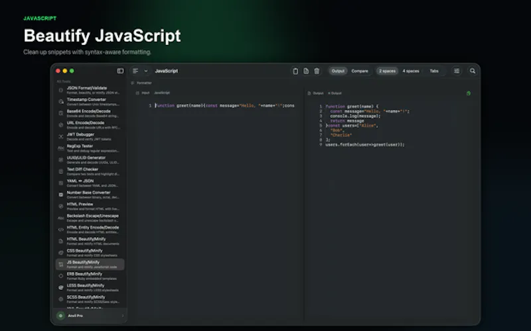Click the JavaScript title in the toolbar

click(167, 71)
